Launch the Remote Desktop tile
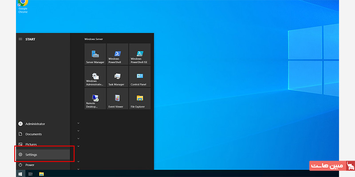Viewport: 355px width, 177px height. click(95, 99)
